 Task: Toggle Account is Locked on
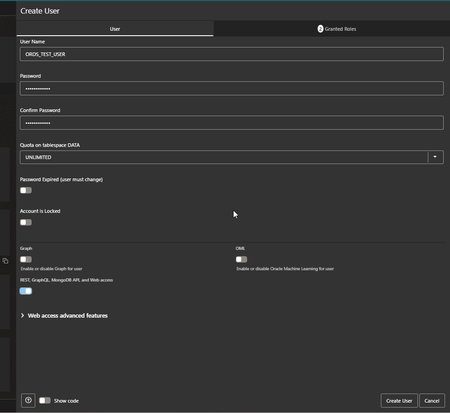point(26,222)
